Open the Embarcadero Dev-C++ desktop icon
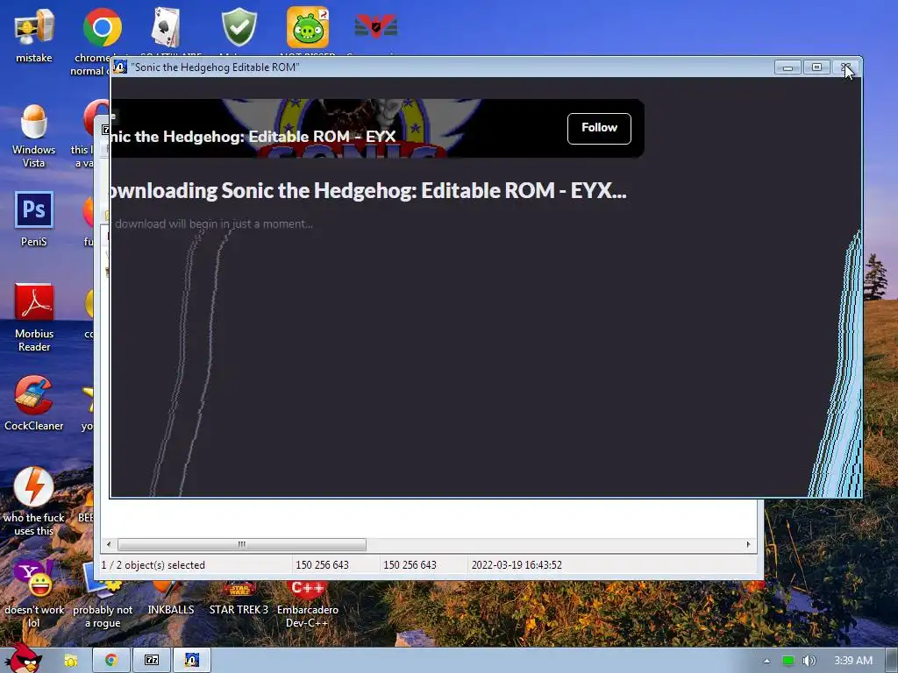This screenshot has width=898, height=673. [x=308, y=591]
